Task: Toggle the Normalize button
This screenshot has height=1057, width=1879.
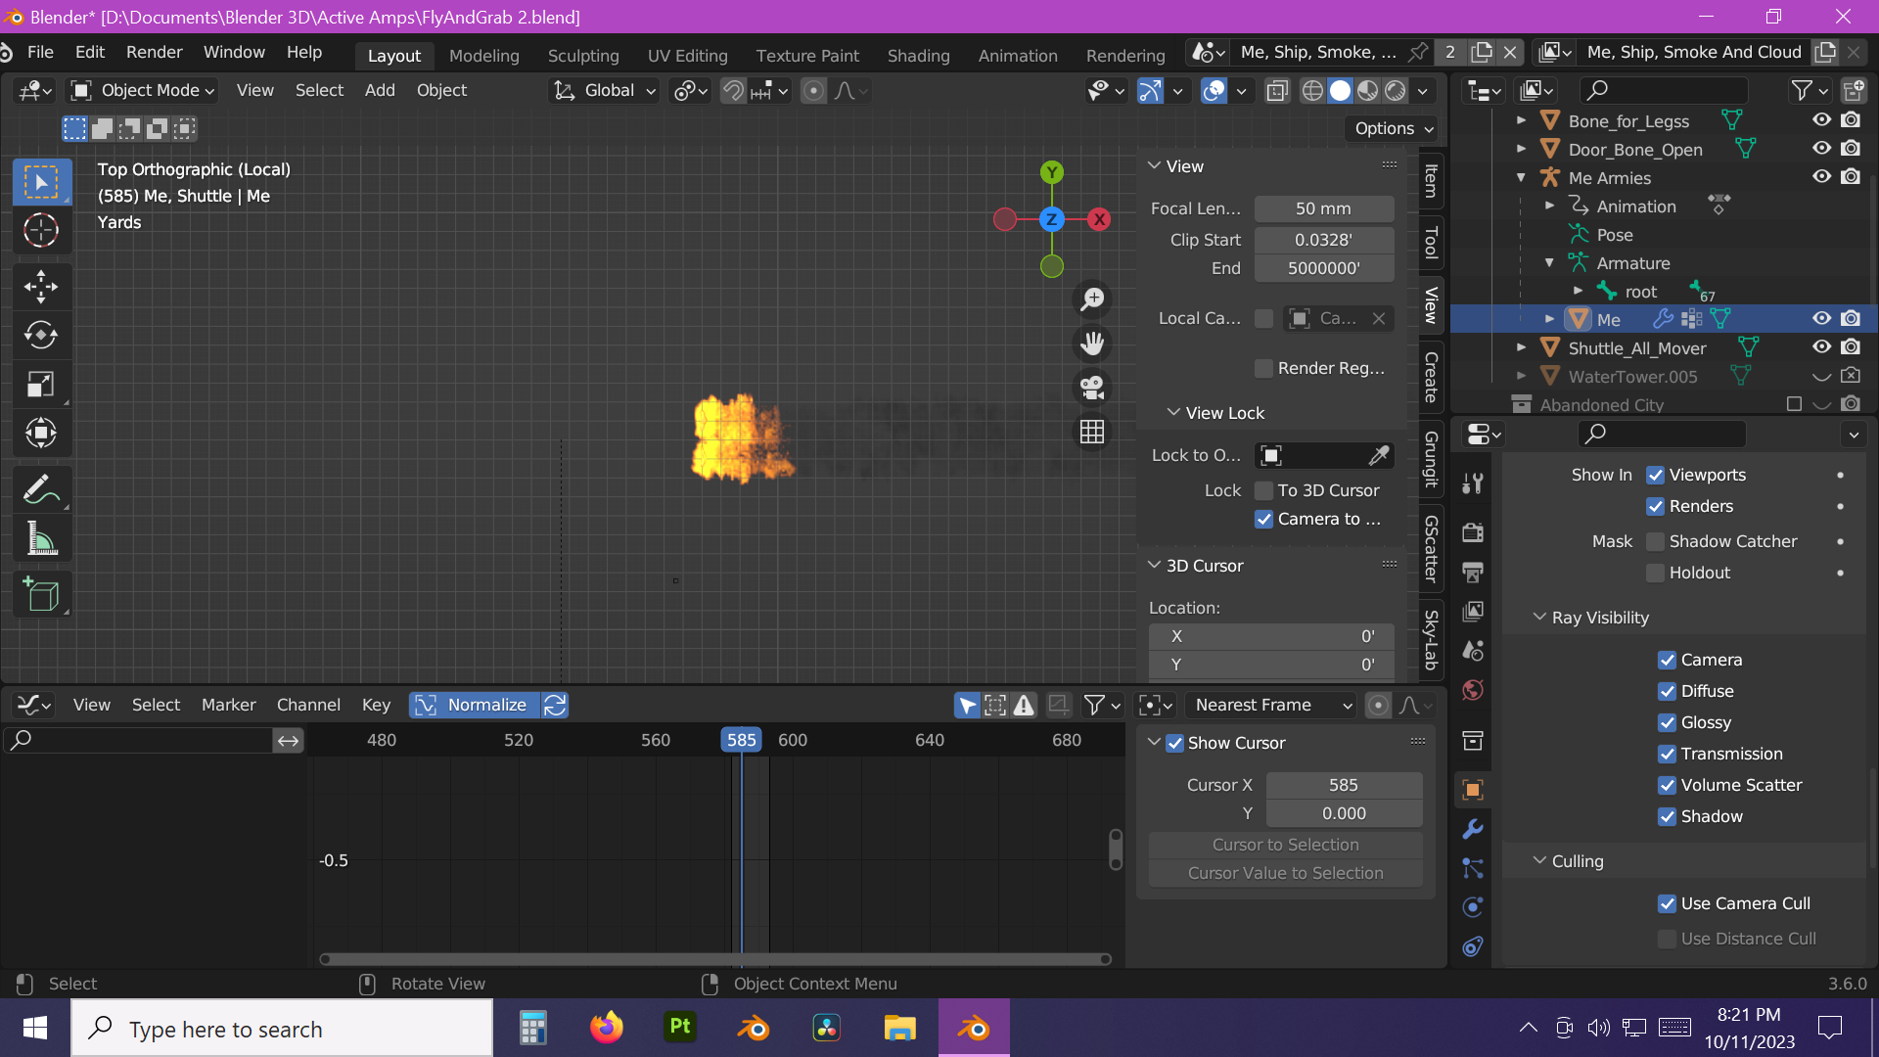Action: (474, 705)
